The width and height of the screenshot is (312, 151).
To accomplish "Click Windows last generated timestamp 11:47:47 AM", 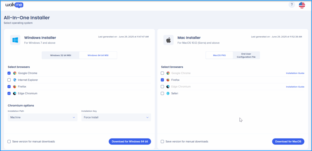I will (x=123, y=37).
